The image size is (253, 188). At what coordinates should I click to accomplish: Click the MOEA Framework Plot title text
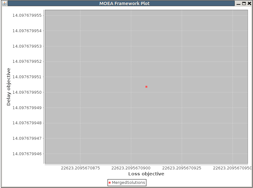(125, 3)
